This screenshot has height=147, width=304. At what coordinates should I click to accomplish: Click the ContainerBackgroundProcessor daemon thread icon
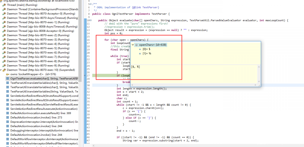(x=4, y=9)
